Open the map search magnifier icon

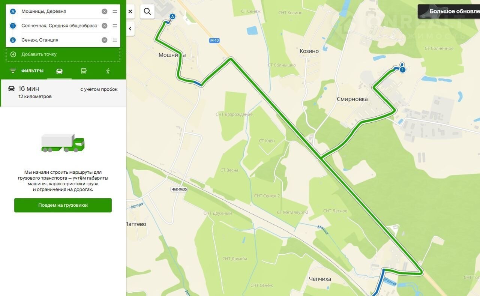point(147,11)
